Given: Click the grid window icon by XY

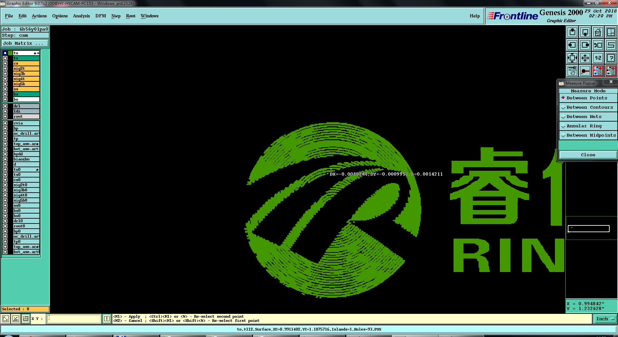Looking at the screenshot, I should [x=25, y=319].
